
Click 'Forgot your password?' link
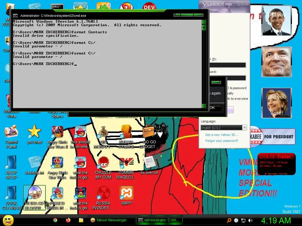click(222, 141)
